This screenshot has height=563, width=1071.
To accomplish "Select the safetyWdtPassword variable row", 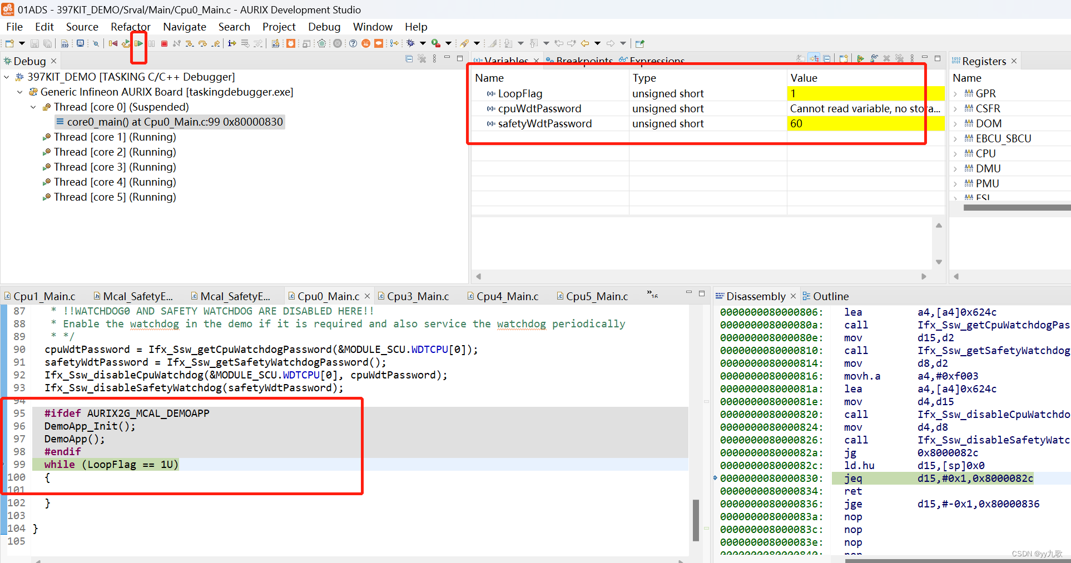I will point(544,123).
